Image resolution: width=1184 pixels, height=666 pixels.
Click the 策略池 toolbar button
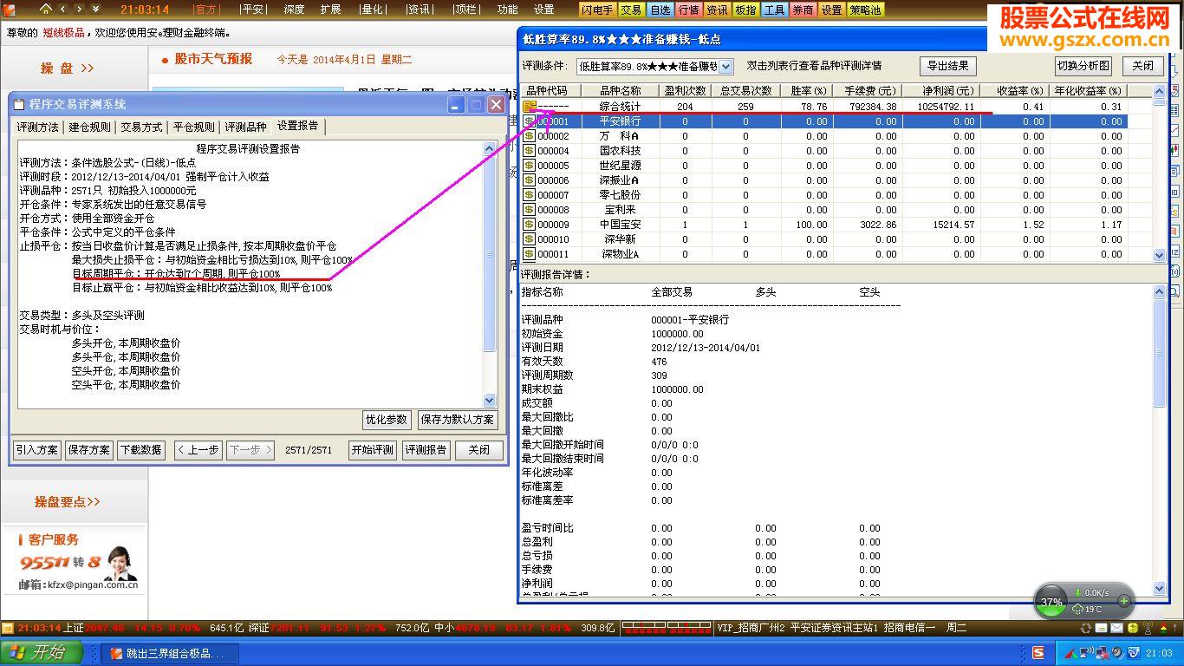click(864, 10)
